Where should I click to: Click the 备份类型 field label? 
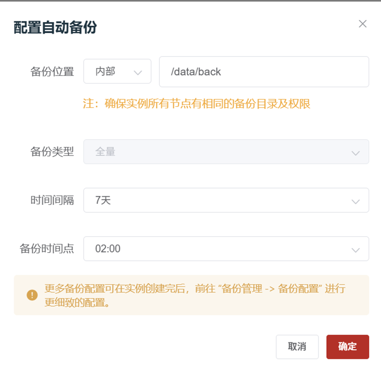[52, 152]
